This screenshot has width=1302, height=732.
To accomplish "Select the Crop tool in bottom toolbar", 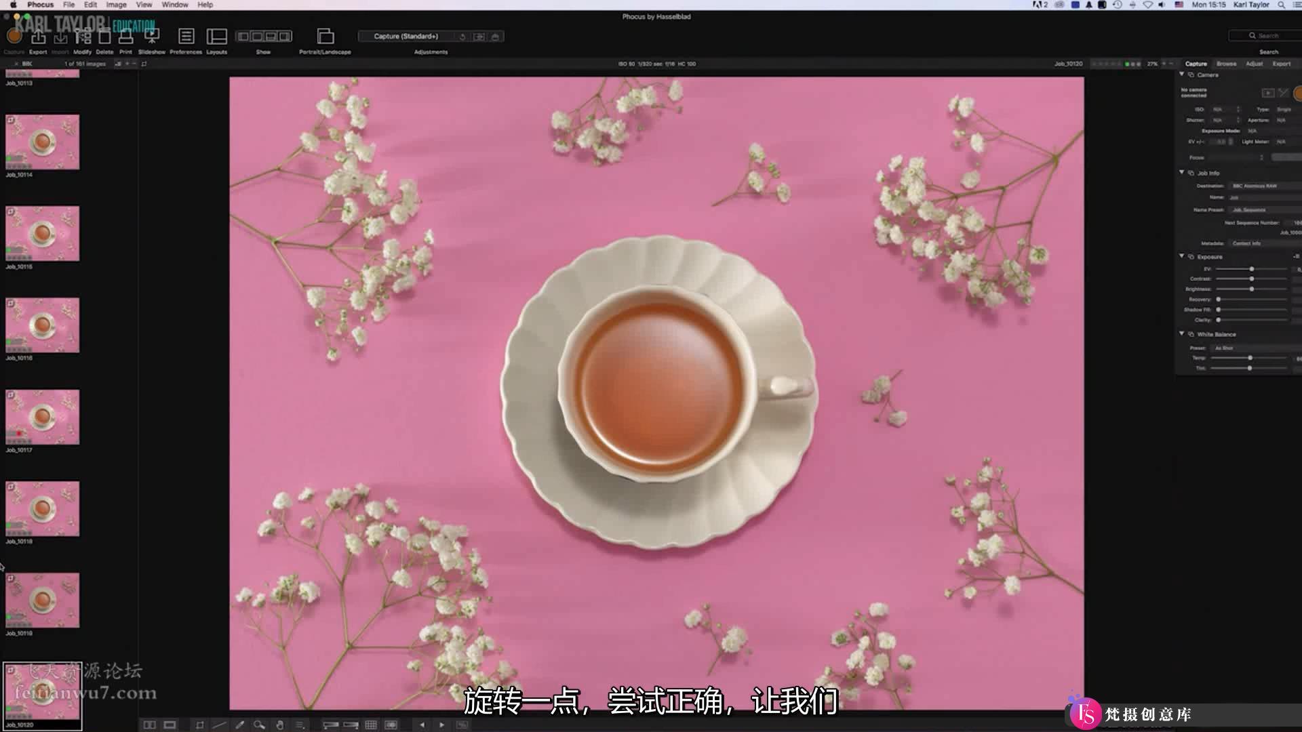I will pyautogui.click(x=199, y=725).
